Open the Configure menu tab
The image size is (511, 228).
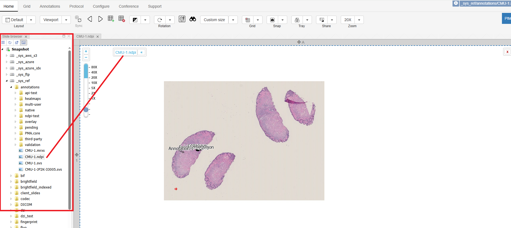101,6
